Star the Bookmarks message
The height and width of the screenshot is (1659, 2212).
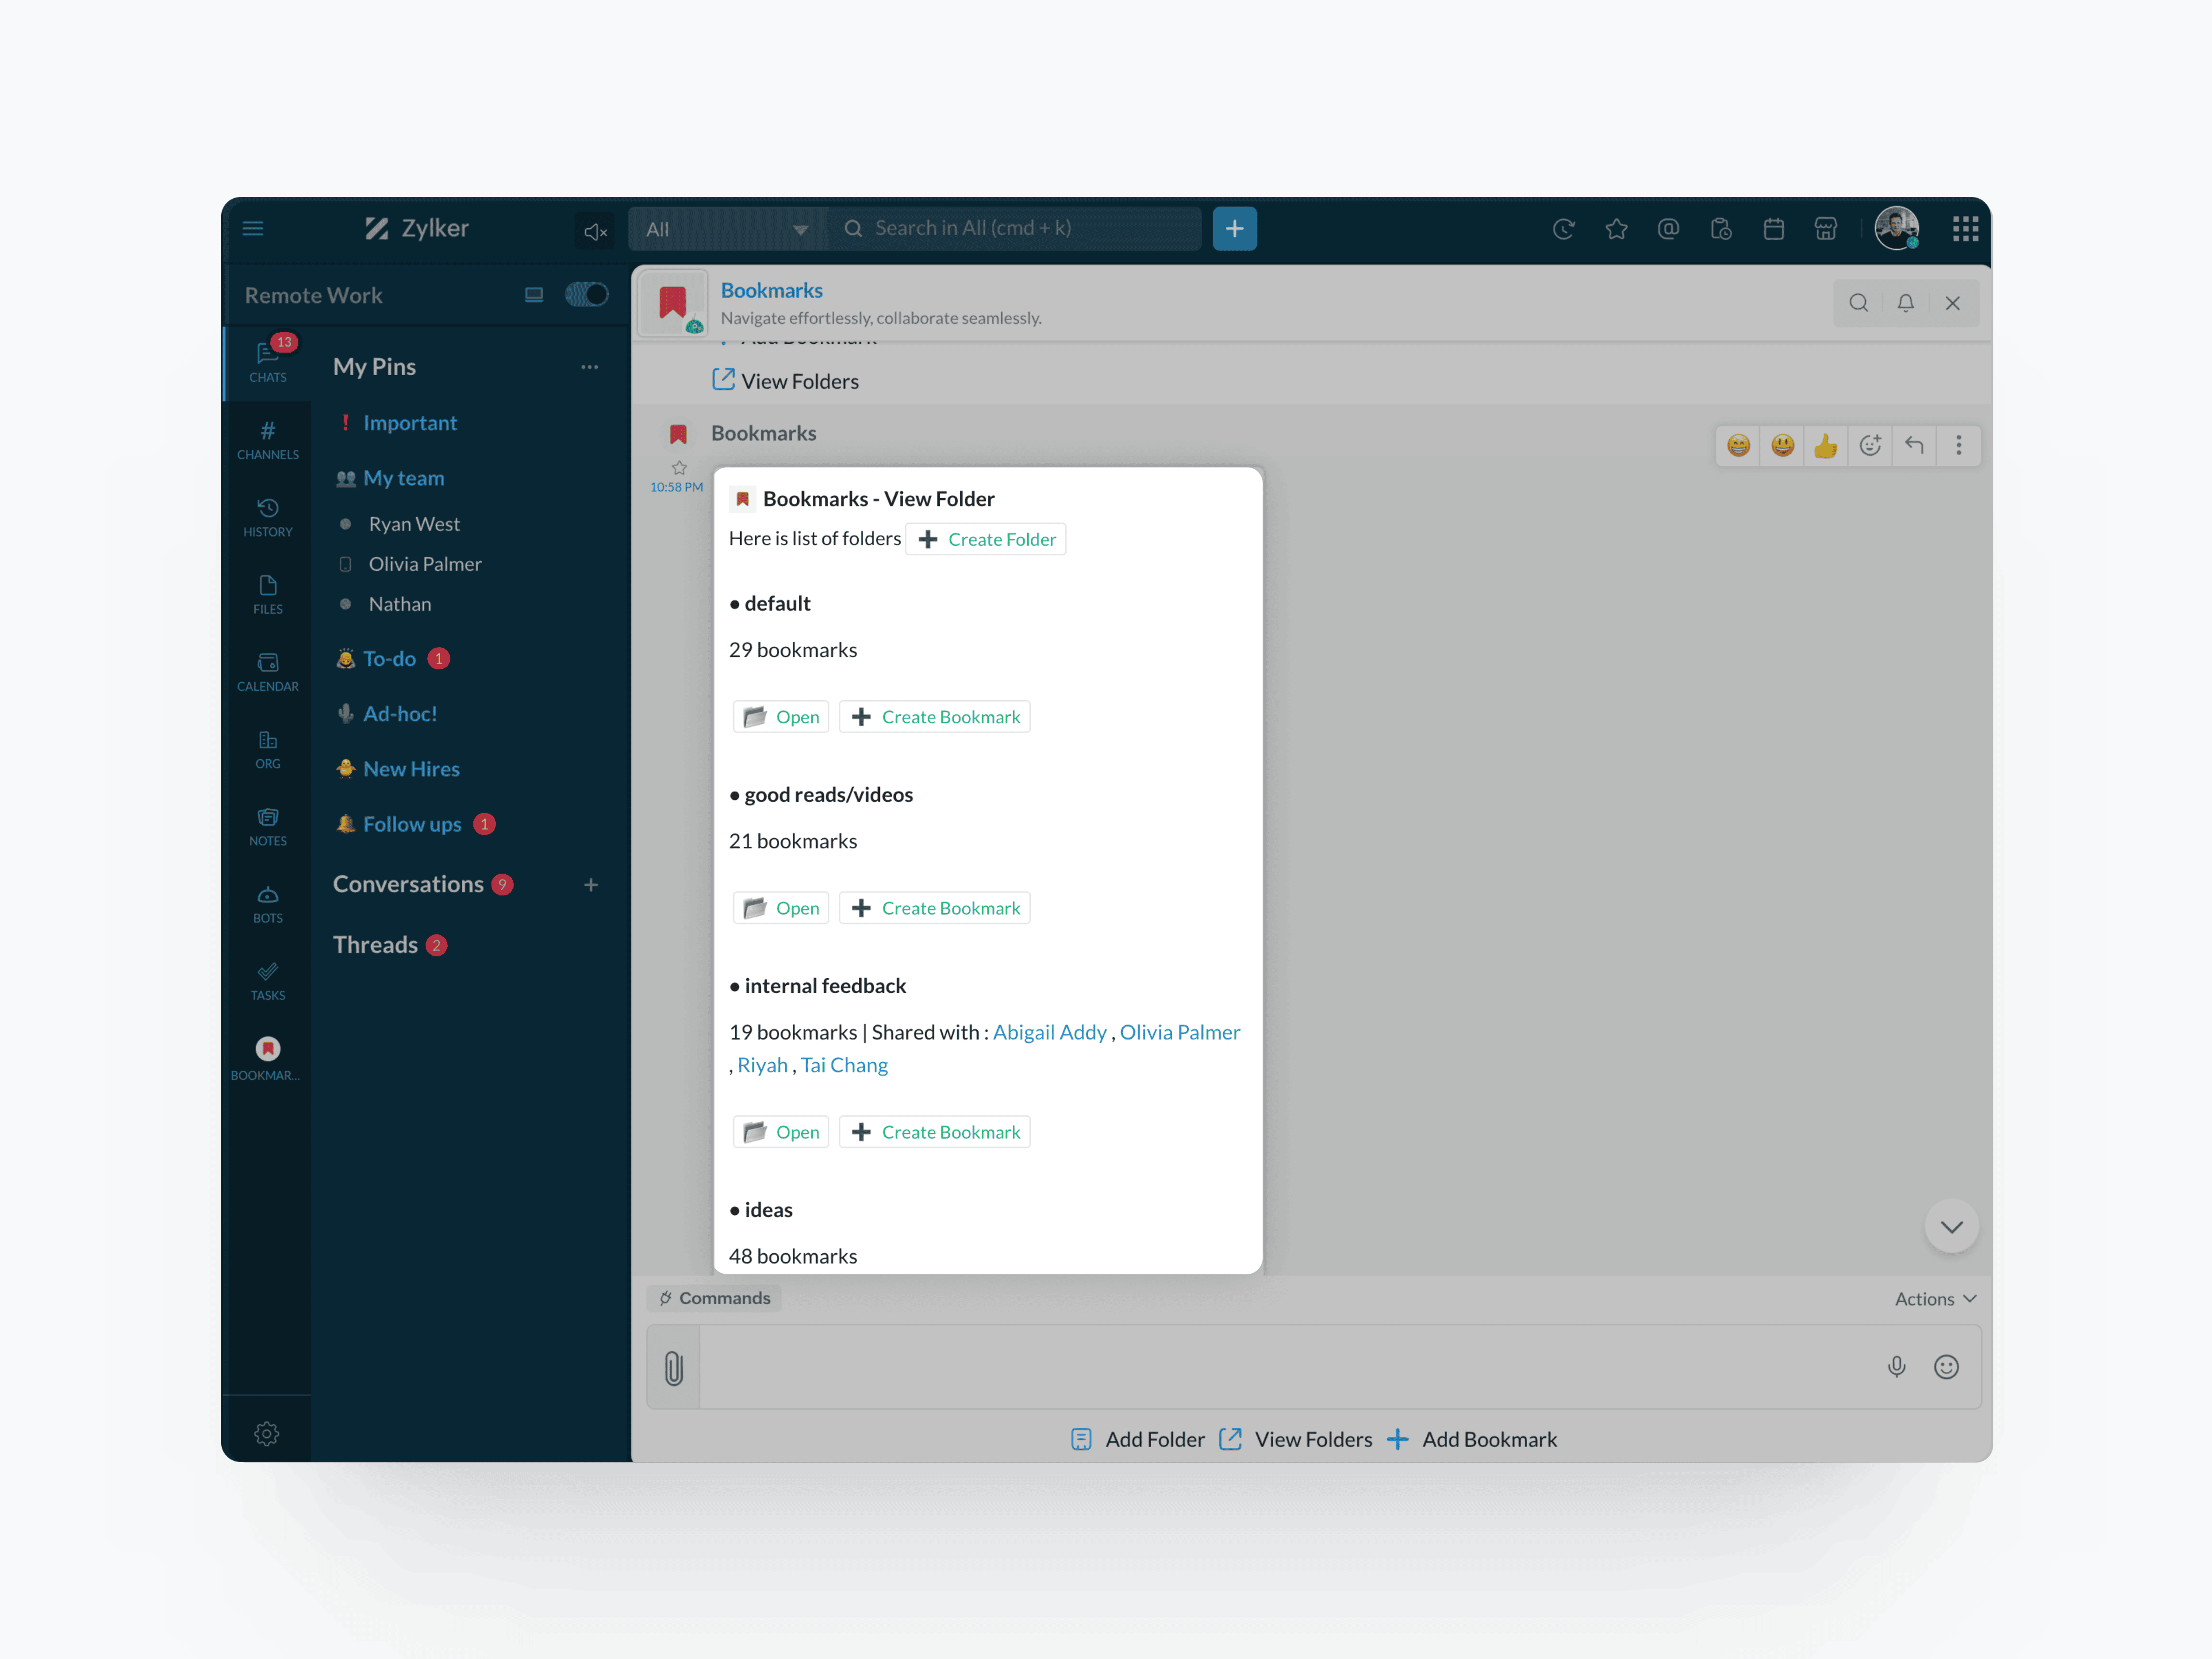click(679, 467)
